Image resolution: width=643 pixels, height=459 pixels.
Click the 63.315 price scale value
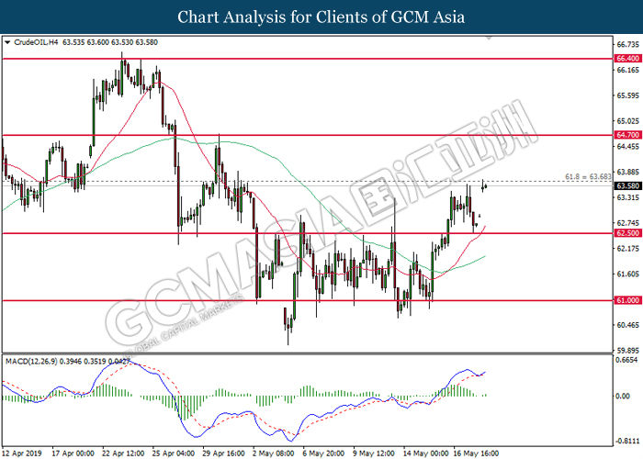click(x=627, y=198)
